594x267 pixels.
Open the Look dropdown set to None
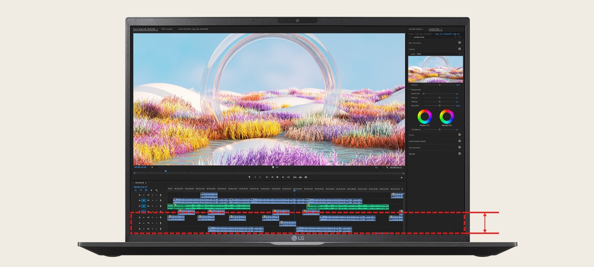438,54
